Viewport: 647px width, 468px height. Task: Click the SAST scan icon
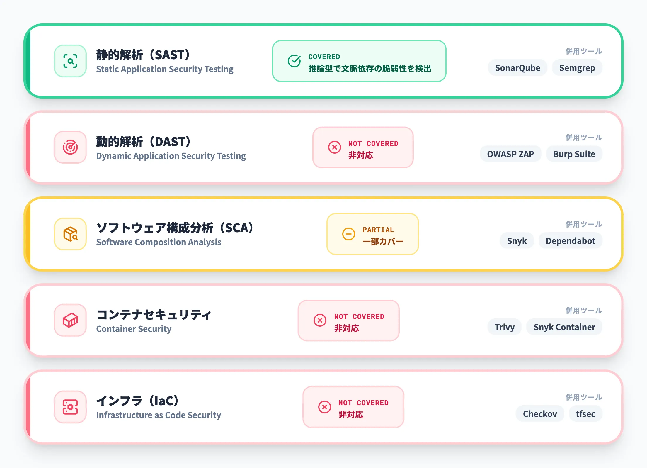click(70, 61)
